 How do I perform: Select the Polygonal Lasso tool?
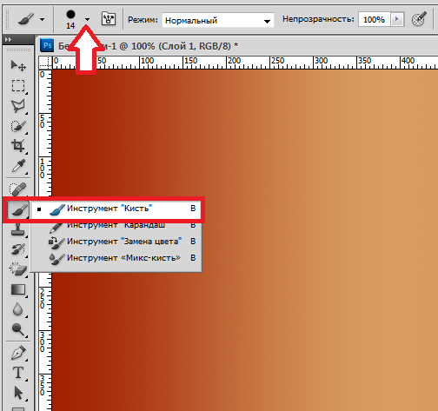coord(18,106)
